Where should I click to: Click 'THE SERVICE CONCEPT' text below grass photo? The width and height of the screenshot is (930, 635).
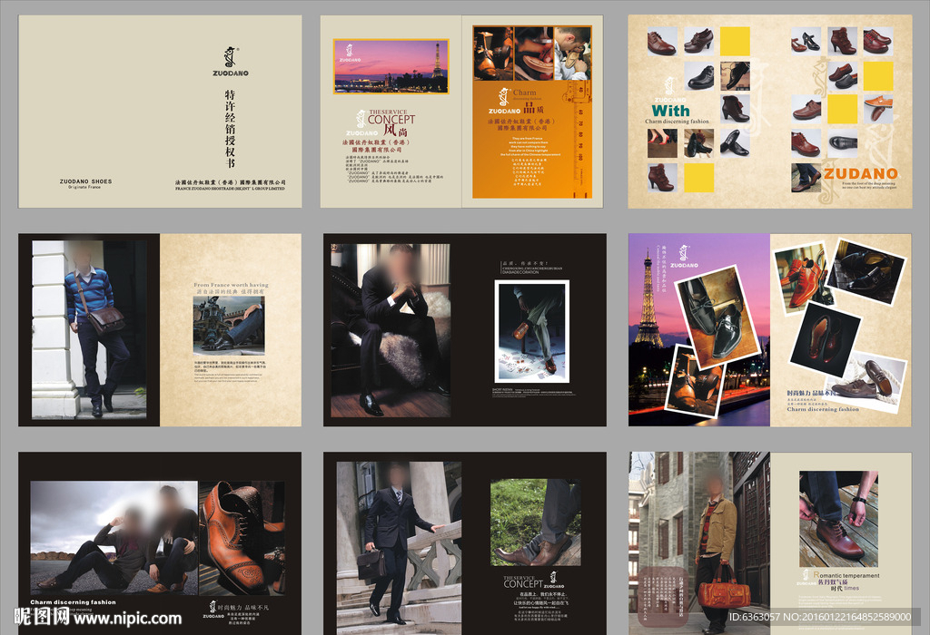[522, 581]
